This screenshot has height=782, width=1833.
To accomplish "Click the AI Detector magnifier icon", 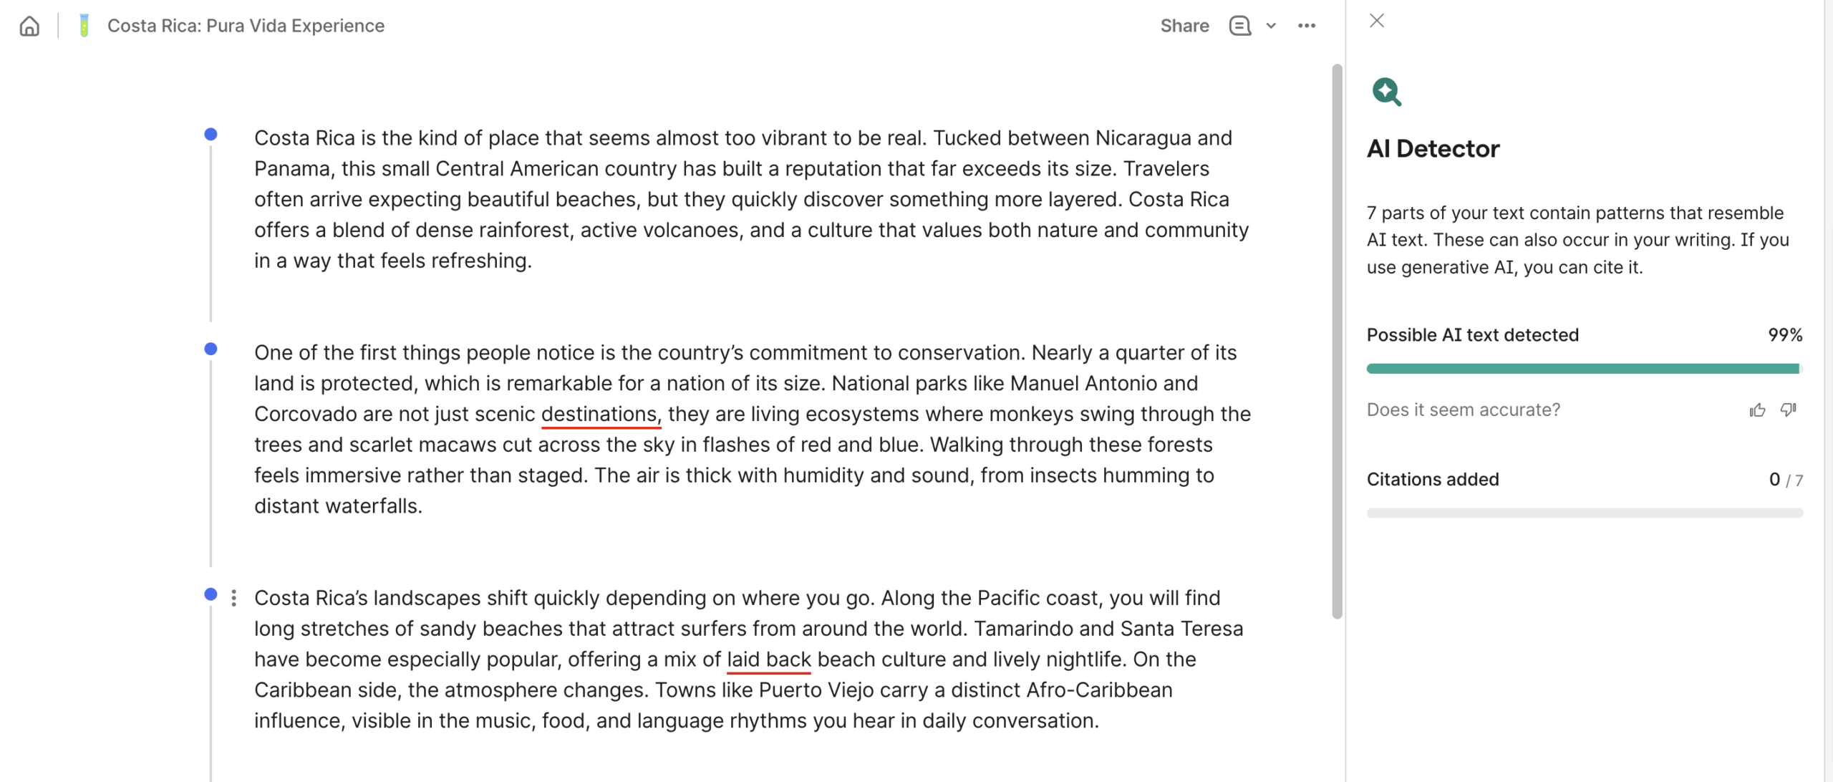I will 1387,92.
